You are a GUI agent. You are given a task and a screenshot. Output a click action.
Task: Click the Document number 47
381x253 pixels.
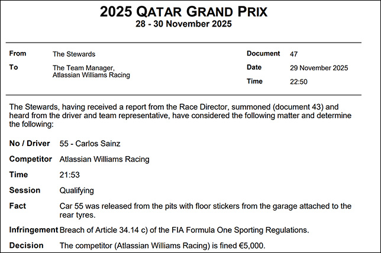(294, 54)
